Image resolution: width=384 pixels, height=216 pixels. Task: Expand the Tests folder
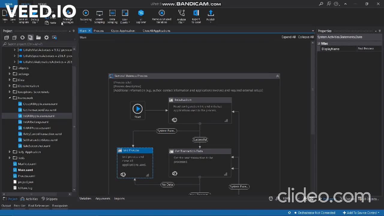point(10,158)
